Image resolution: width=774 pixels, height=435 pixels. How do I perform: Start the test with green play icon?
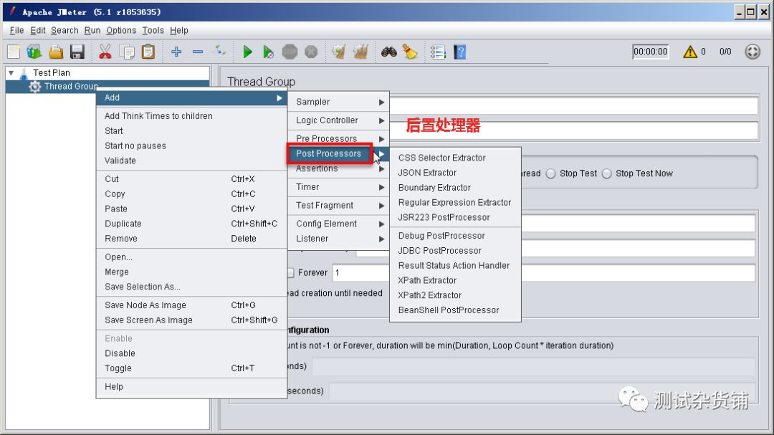tap(248, 52)
